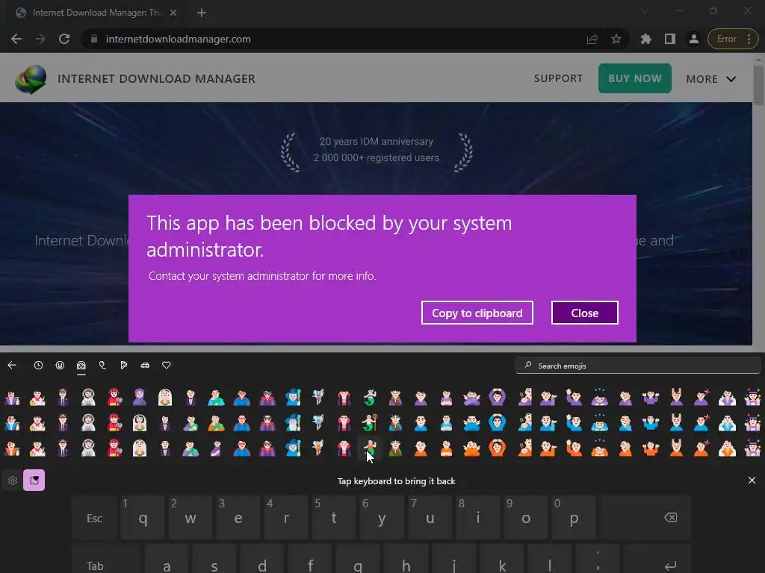The image size is (765, 573).
Task: Click the Error button in browser toolbar
Action: (733, 39)
